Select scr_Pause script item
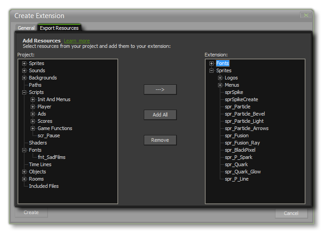The image size is (323, 233). (48, 135)
